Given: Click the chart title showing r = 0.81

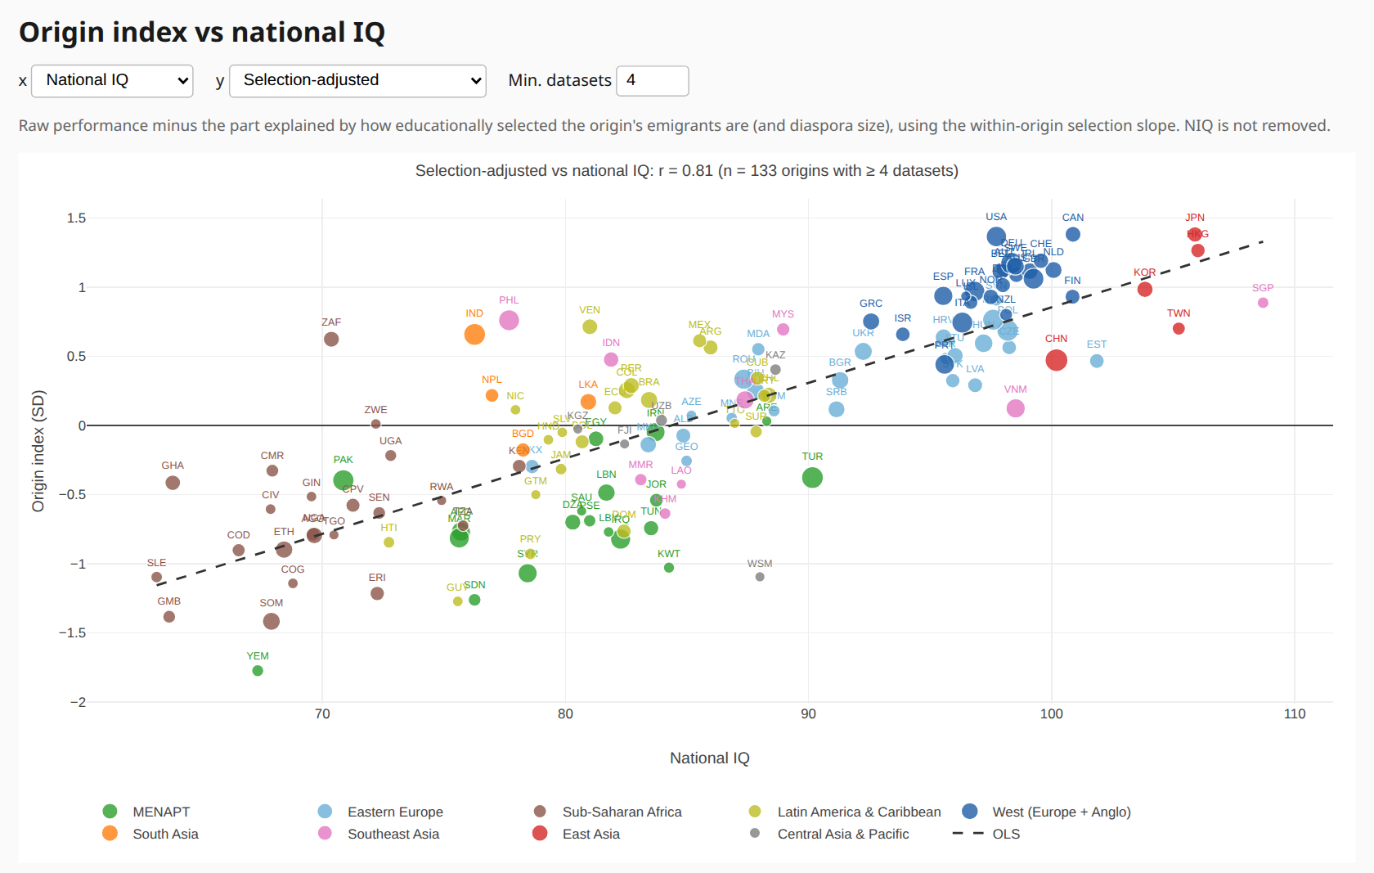Looking at the screenshot, I should pyautogui.click(x=687, y=171).
